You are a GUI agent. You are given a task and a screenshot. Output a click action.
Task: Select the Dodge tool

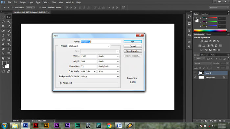[9, 44]
